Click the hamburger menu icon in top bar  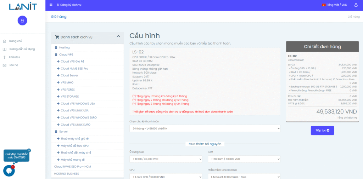tap(51, 5)
